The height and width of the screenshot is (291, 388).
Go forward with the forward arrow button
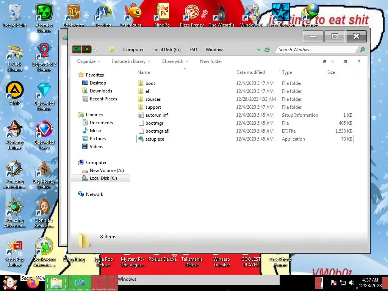pyautogui.click(x=87, y=49)
